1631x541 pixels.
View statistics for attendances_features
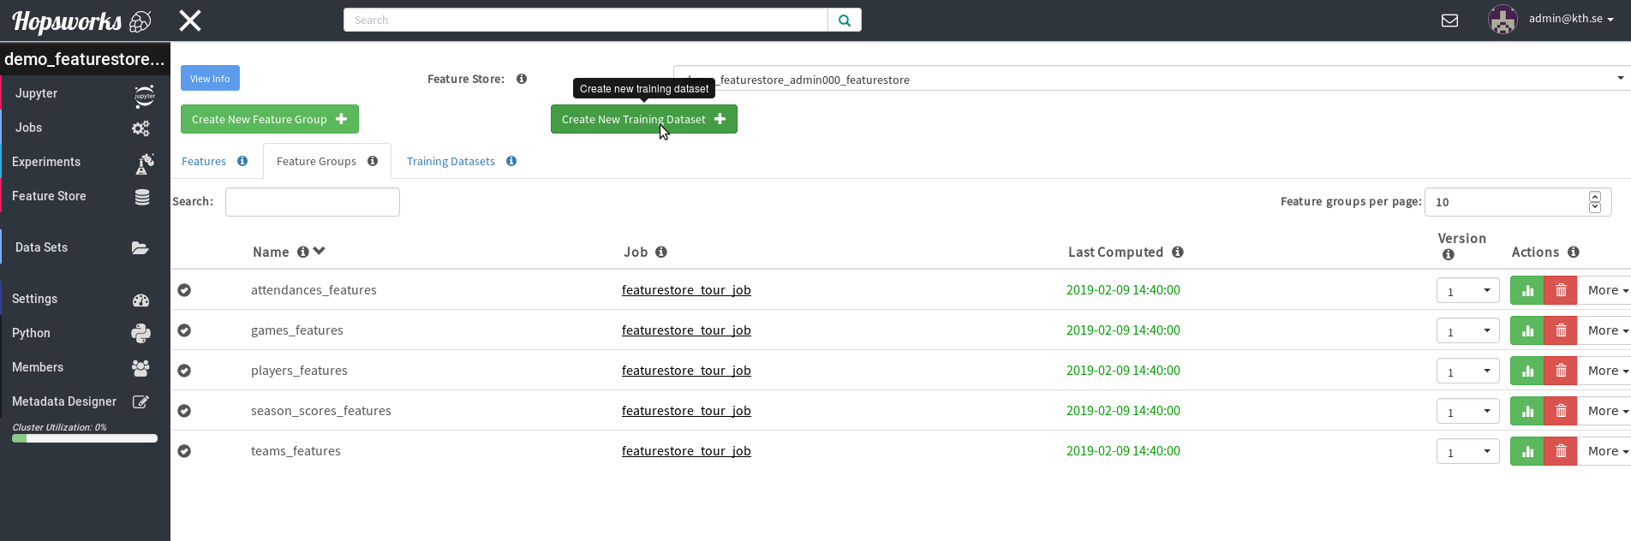[1527, 290]
